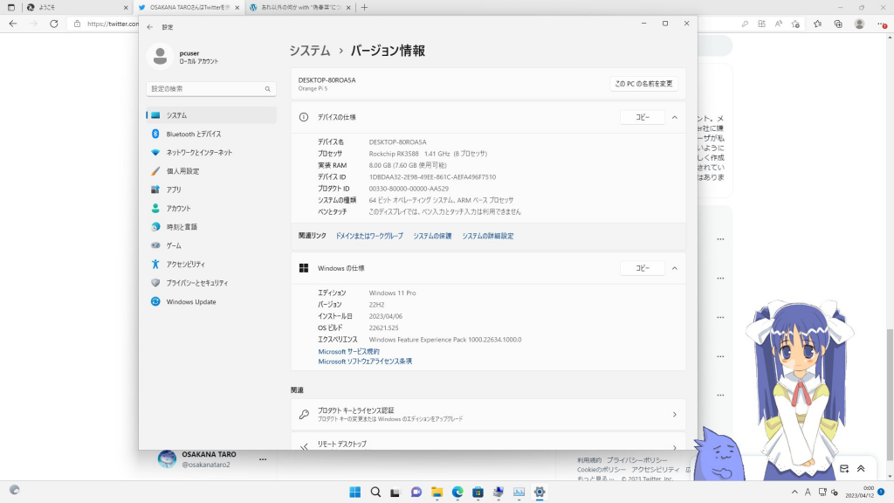Open the Edge favorites list
Viewport: 894px width, 503px height.
coord(817,24)
